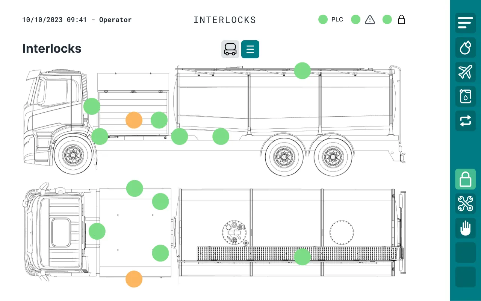Click the bottom empty sidebar button

[x=465, y=277]
